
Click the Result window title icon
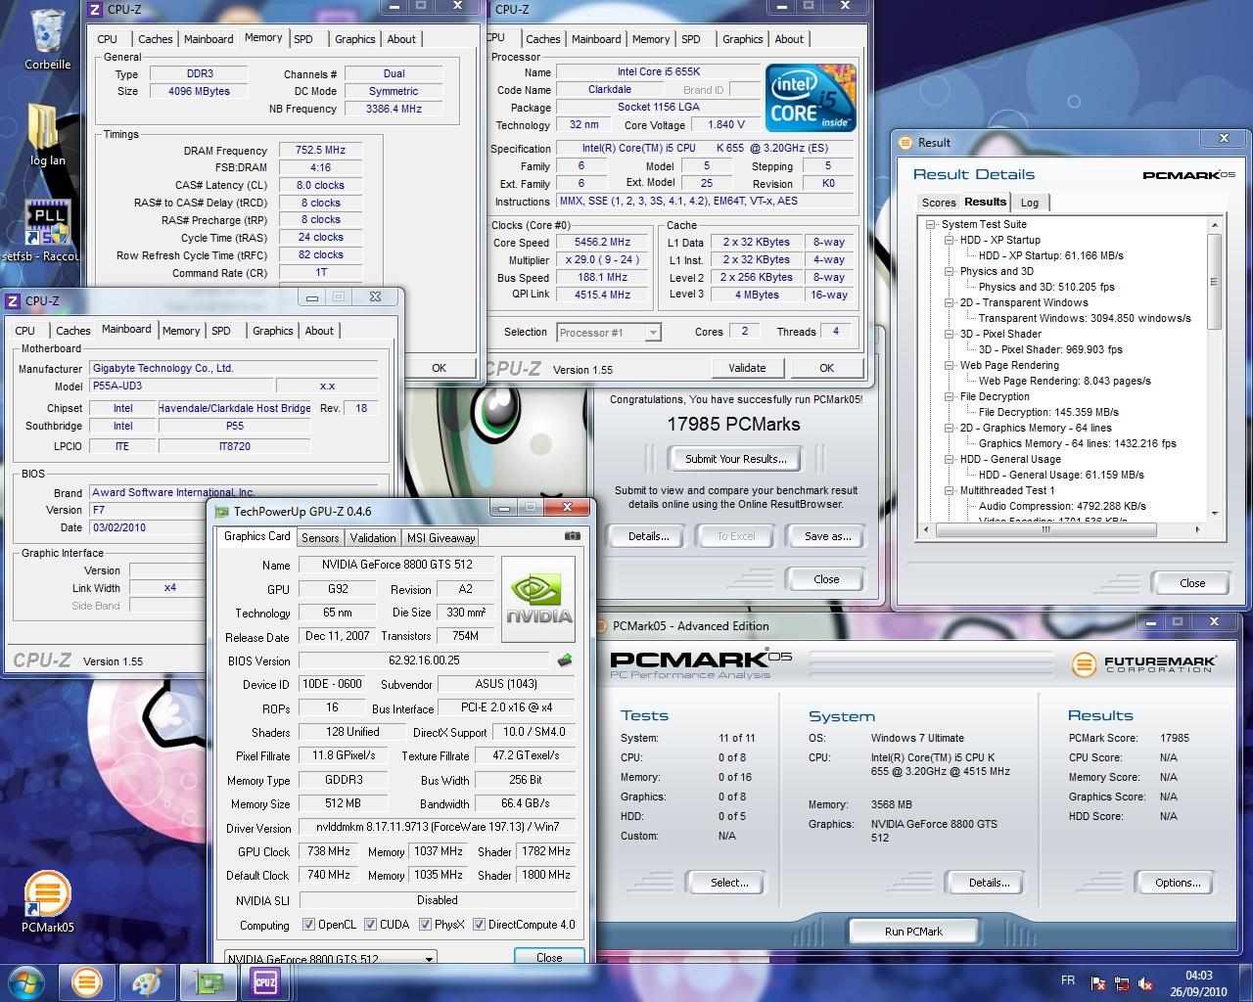905,143
